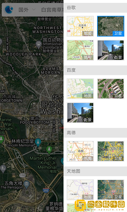Click the 林肯纪念堂 map label

click(x=22, y=141)
